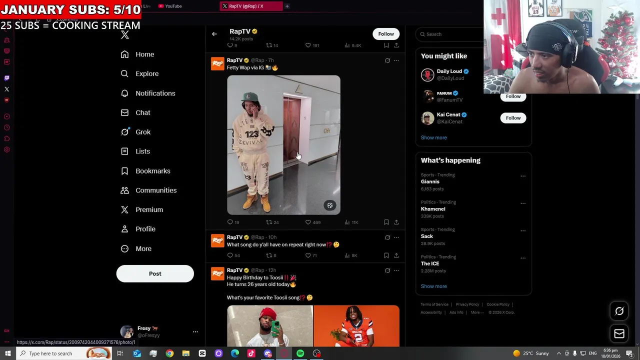The height and width of the screenshot is (360, 640).
Task: Go back using the arrow beside RapTV
Action: [214, 34]
